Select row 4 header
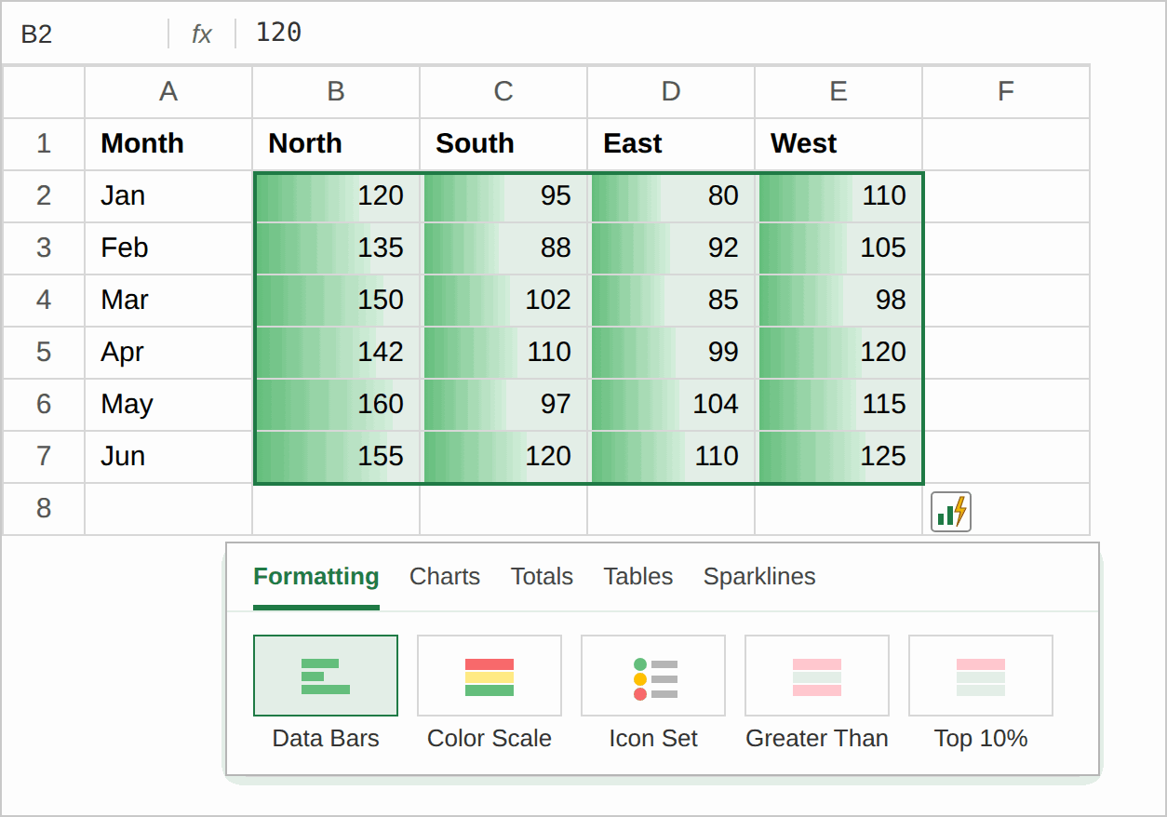1167x817 pixels. tap(44, 300)
